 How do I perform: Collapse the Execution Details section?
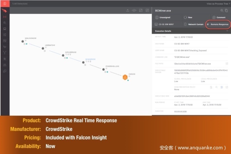point(227,31)
